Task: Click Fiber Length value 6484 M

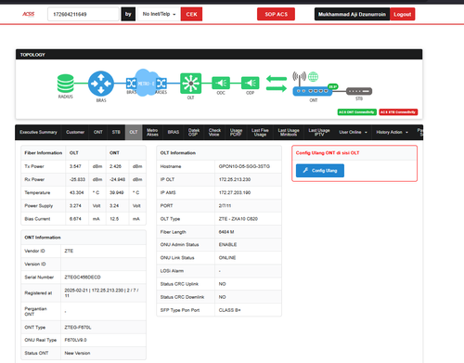Action: point(226,232)
